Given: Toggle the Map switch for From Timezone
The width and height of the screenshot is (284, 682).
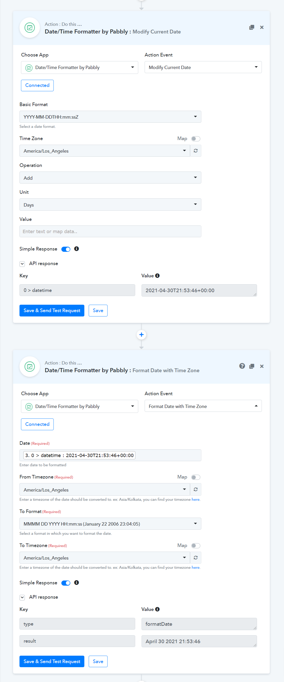Looking at the screenshot, I should click(196, 477).
